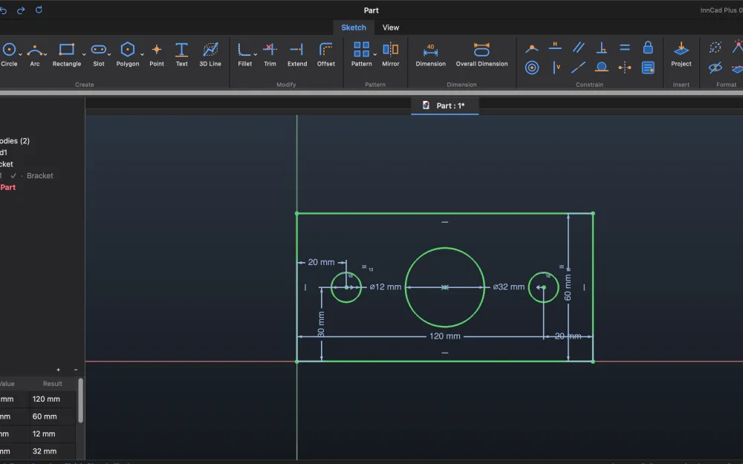Select the '32 mm' result cell
The height and width of the screenshot is (464, 743).
point(52,451)
